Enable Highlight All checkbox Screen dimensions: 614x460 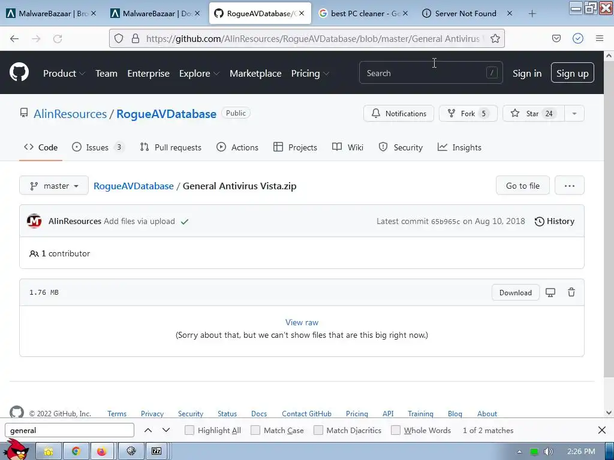click(x=189, y=430)
